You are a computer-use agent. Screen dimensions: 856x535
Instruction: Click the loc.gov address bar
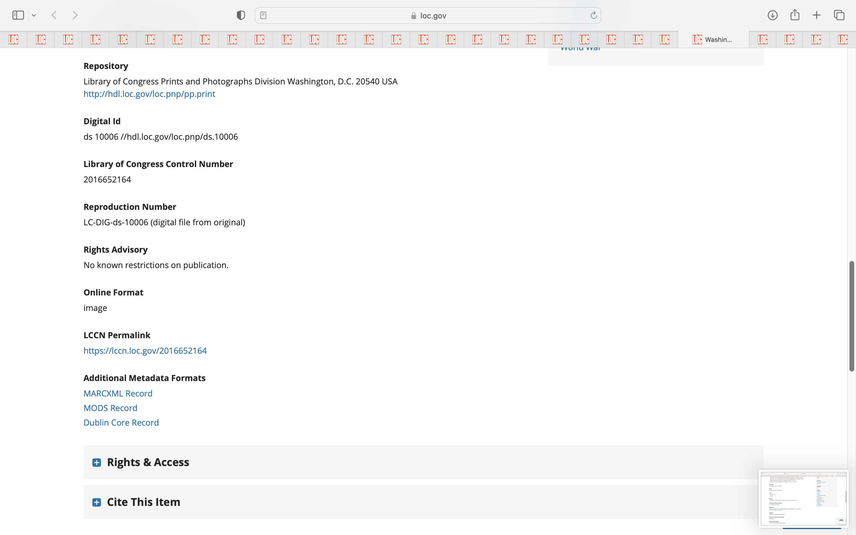click(x=428, y=15)
